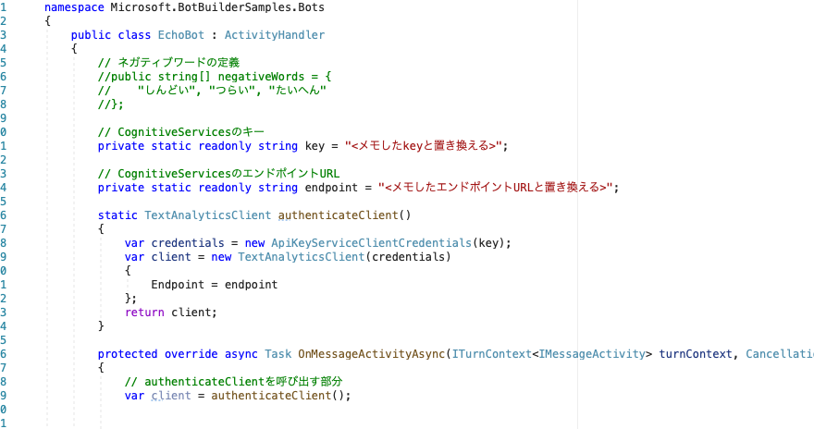
Task: Click the ITurnContext type parameter
Action: click(491, 354)
